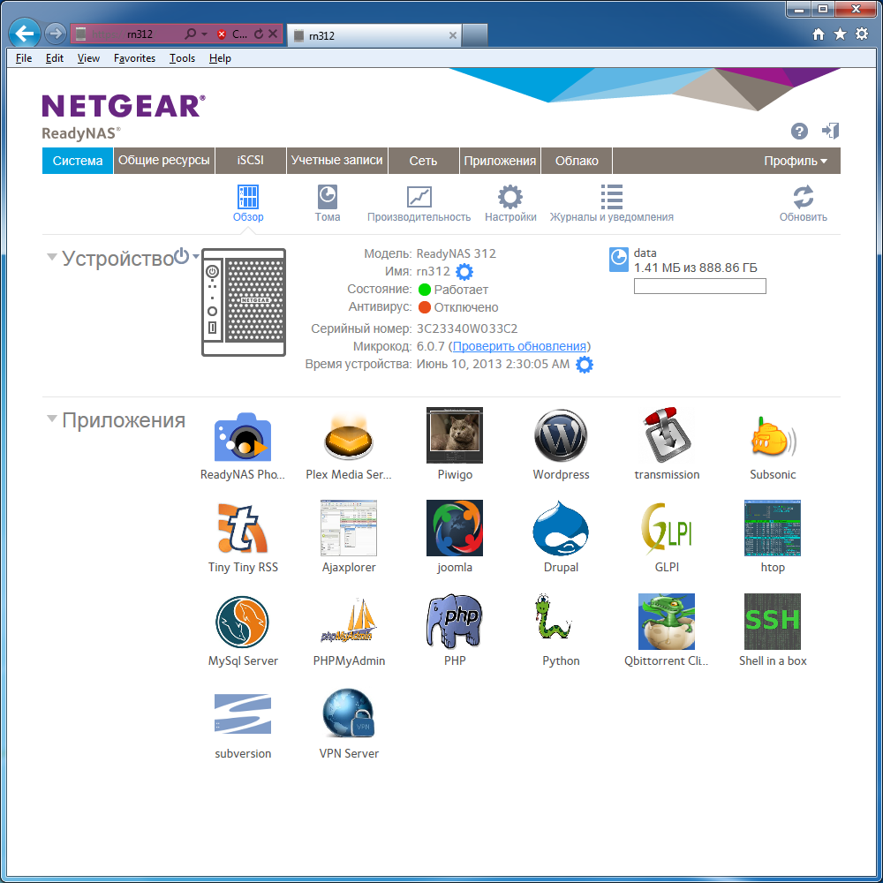Click the address bar refresh icon

(259, 34)
